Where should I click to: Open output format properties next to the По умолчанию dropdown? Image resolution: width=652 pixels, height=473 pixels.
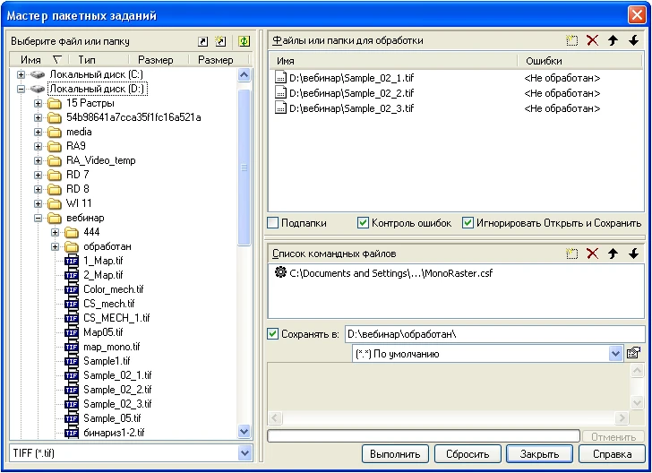coord(633,354)
